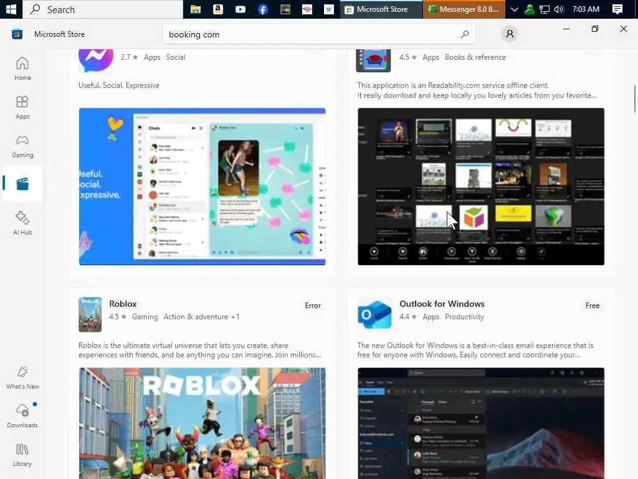Click the Bank of America taskbar icon
638x479 pixels.
click(307, 9)
